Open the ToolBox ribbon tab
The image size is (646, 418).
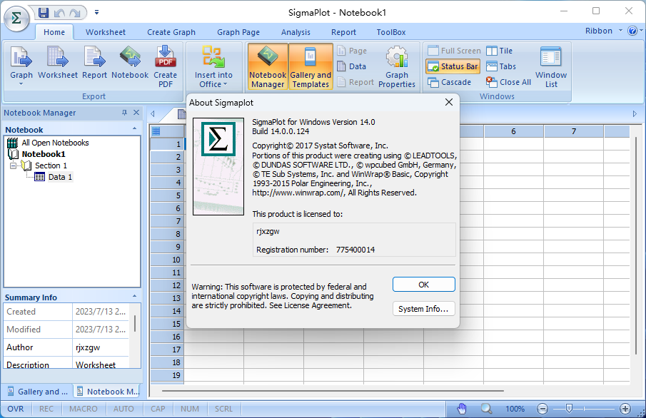(x=391, y=32)
